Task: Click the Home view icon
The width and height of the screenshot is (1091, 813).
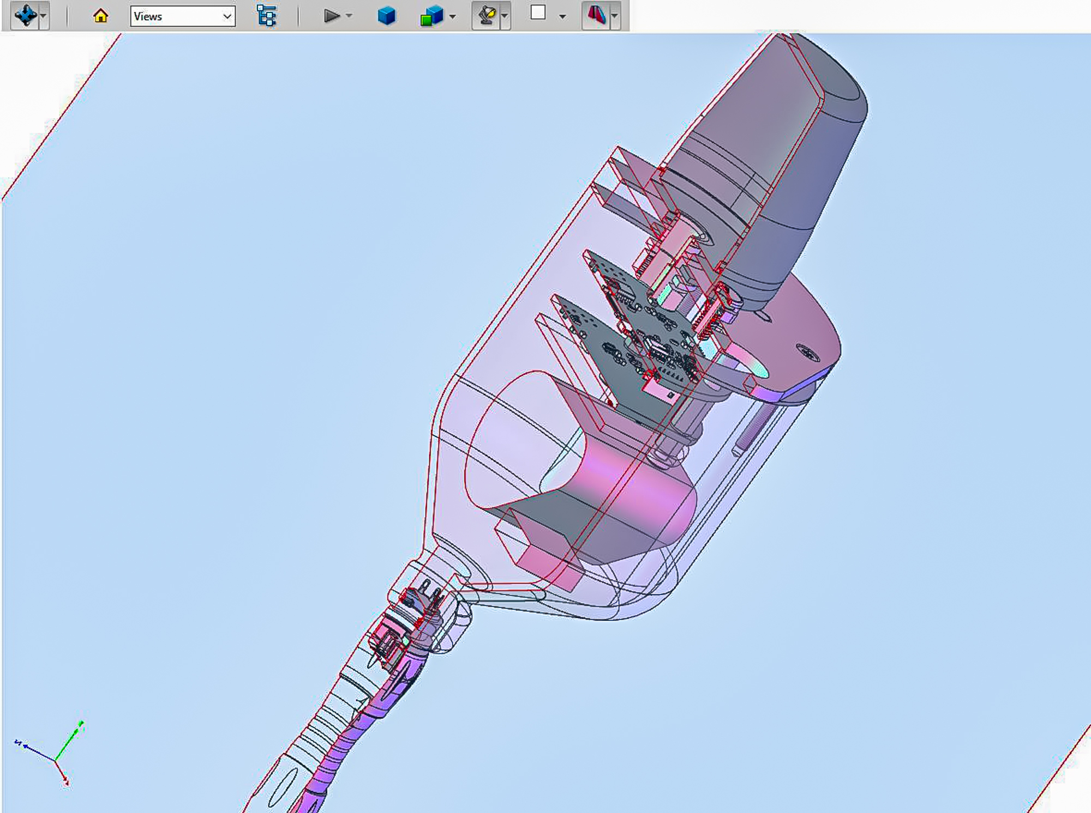Action: click(x=100, y=16)
